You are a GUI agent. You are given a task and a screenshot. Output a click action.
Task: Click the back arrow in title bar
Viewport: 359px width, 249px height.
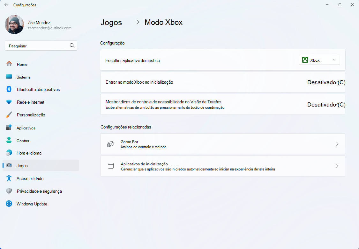pyautogui.click(x=6, y=5)
